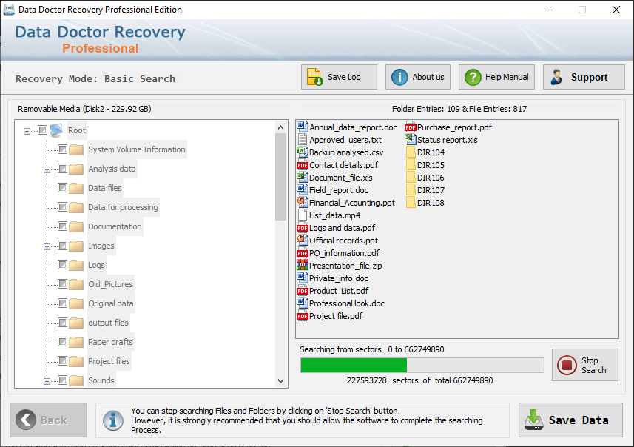634x447 pixels.
Task: Click the tree vertical scrollbar thumb
Action: [280, 177]
